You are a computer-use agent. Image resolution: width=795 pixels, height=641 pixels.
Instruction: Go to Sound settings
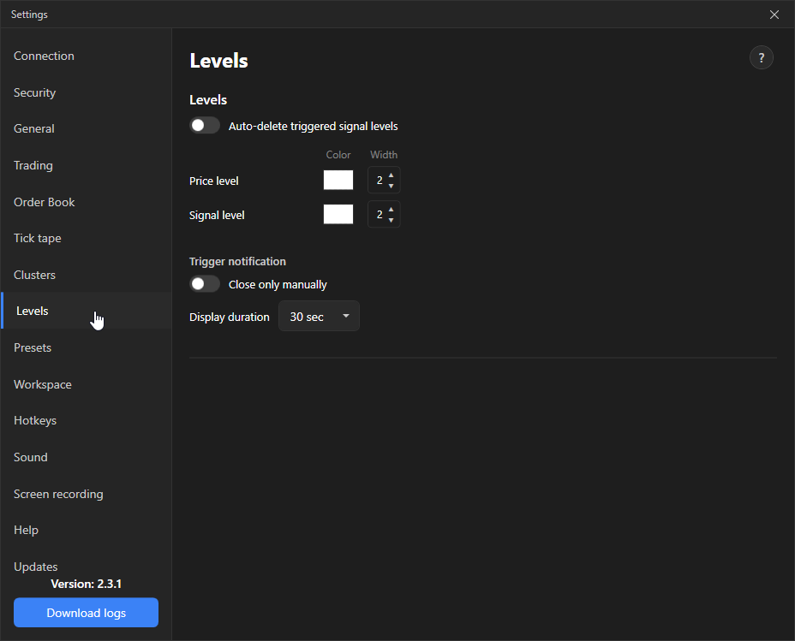[x=87, y=457]
